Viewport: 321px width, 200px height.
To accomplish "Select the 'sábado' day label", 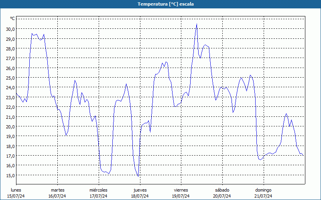I will [222, 190].
